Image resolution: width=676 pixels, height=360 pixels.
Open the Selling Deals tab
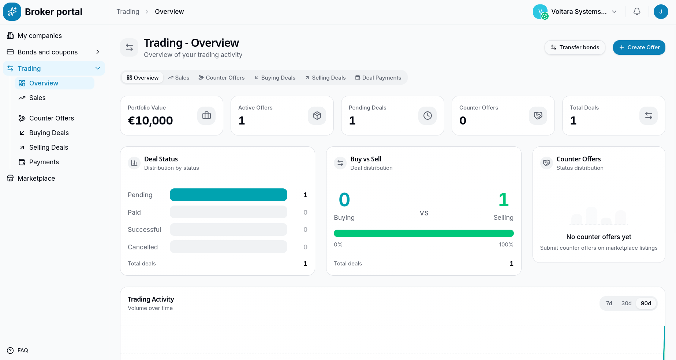pos(325,77)
